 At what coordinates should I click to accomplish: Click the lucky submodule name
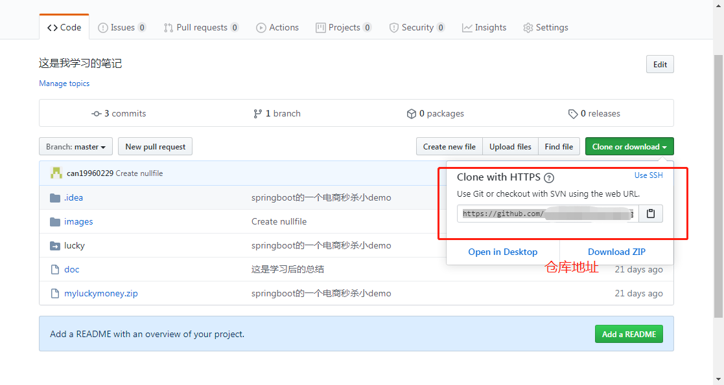coord(75,246)
